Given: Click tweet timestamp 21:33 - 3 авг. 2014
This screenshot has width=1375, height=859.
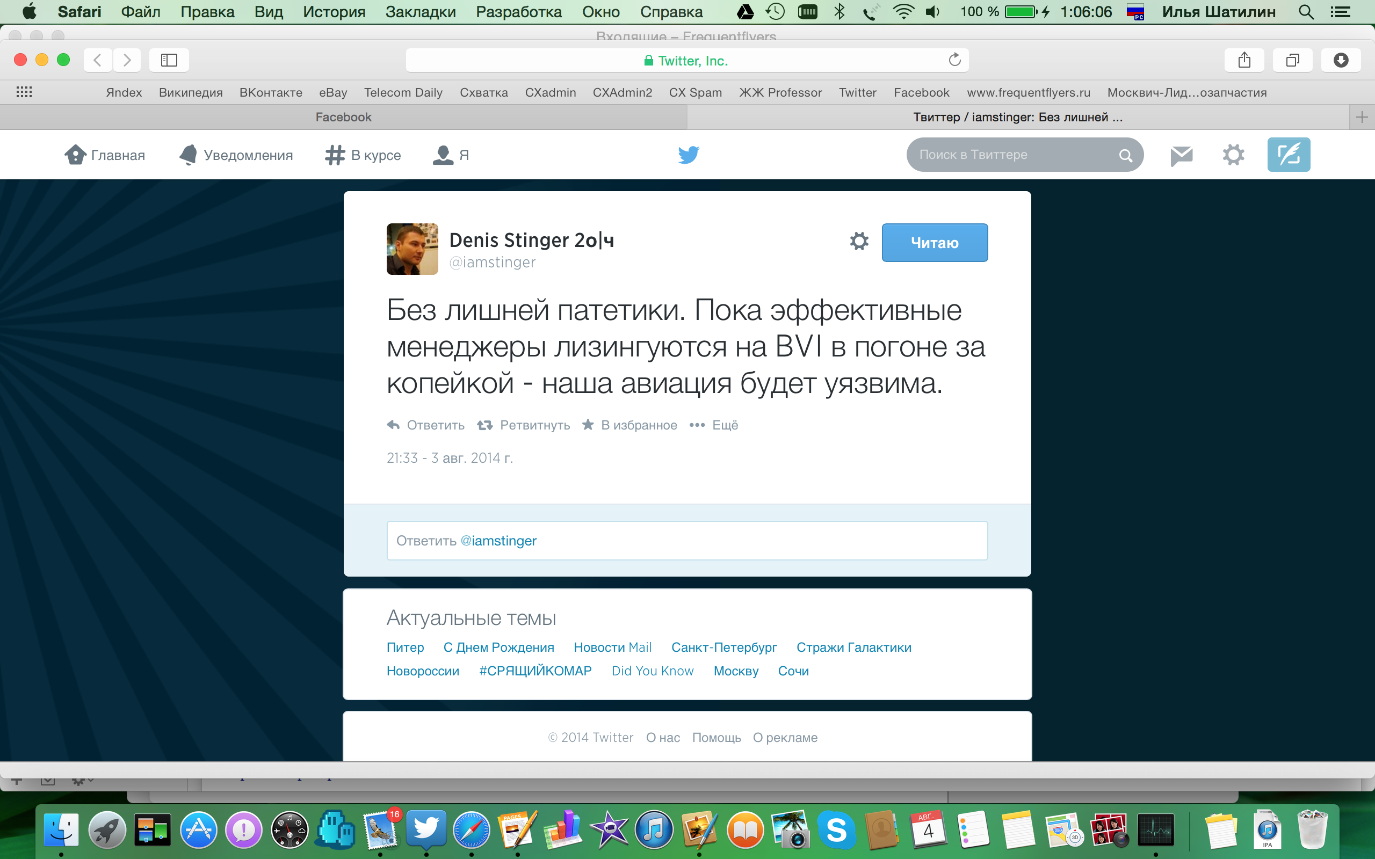Looking at the screenshot, I should coord(450,458).
